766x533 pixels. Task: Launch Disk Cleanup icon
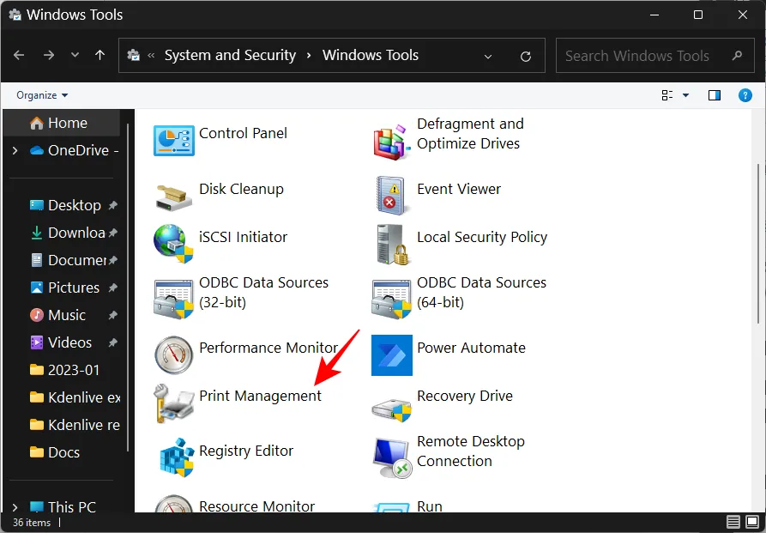click(x=174, y=196)
